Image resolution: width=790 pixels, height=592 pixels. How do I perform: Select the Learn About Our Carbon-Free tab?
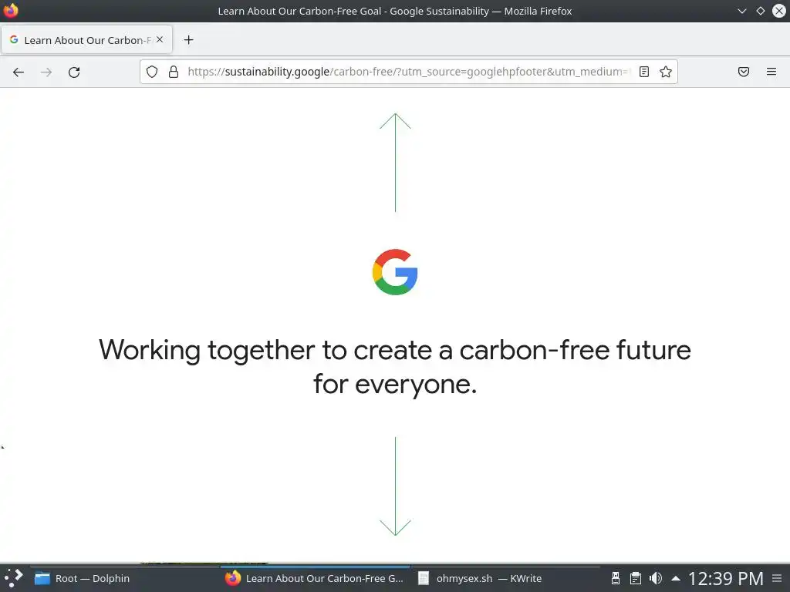click(x=86, y=40)
